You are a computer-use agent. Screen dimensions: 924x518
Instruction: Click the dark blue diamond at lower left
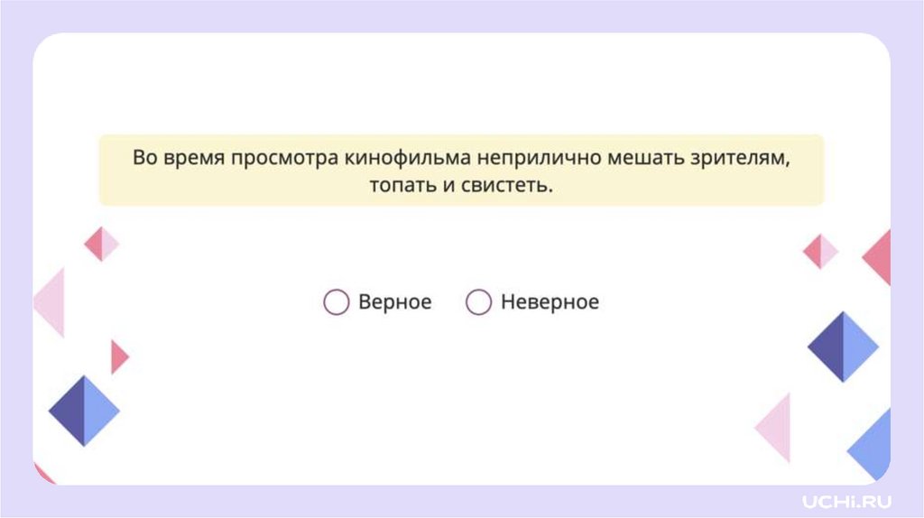[x=83, y=411]
